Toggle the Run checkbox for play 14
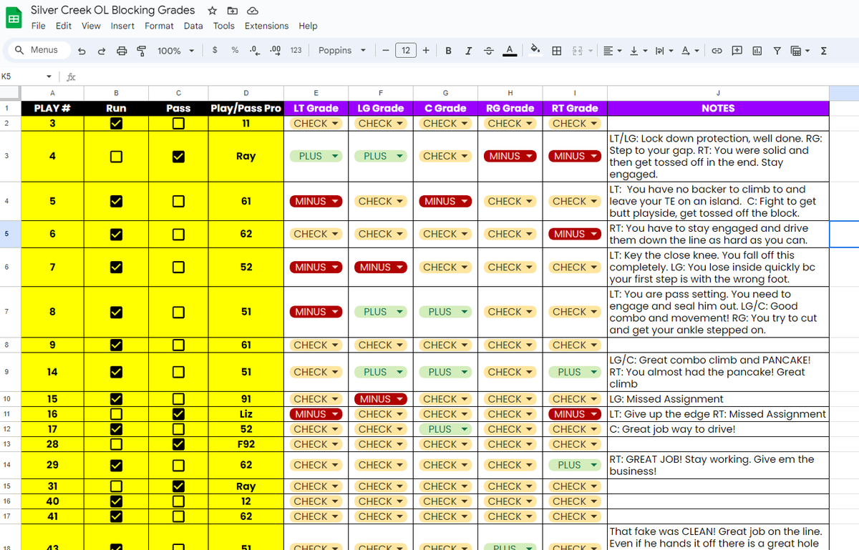This screenshot has height=550, width=859. pyautogui.click(x=116, y=372)
